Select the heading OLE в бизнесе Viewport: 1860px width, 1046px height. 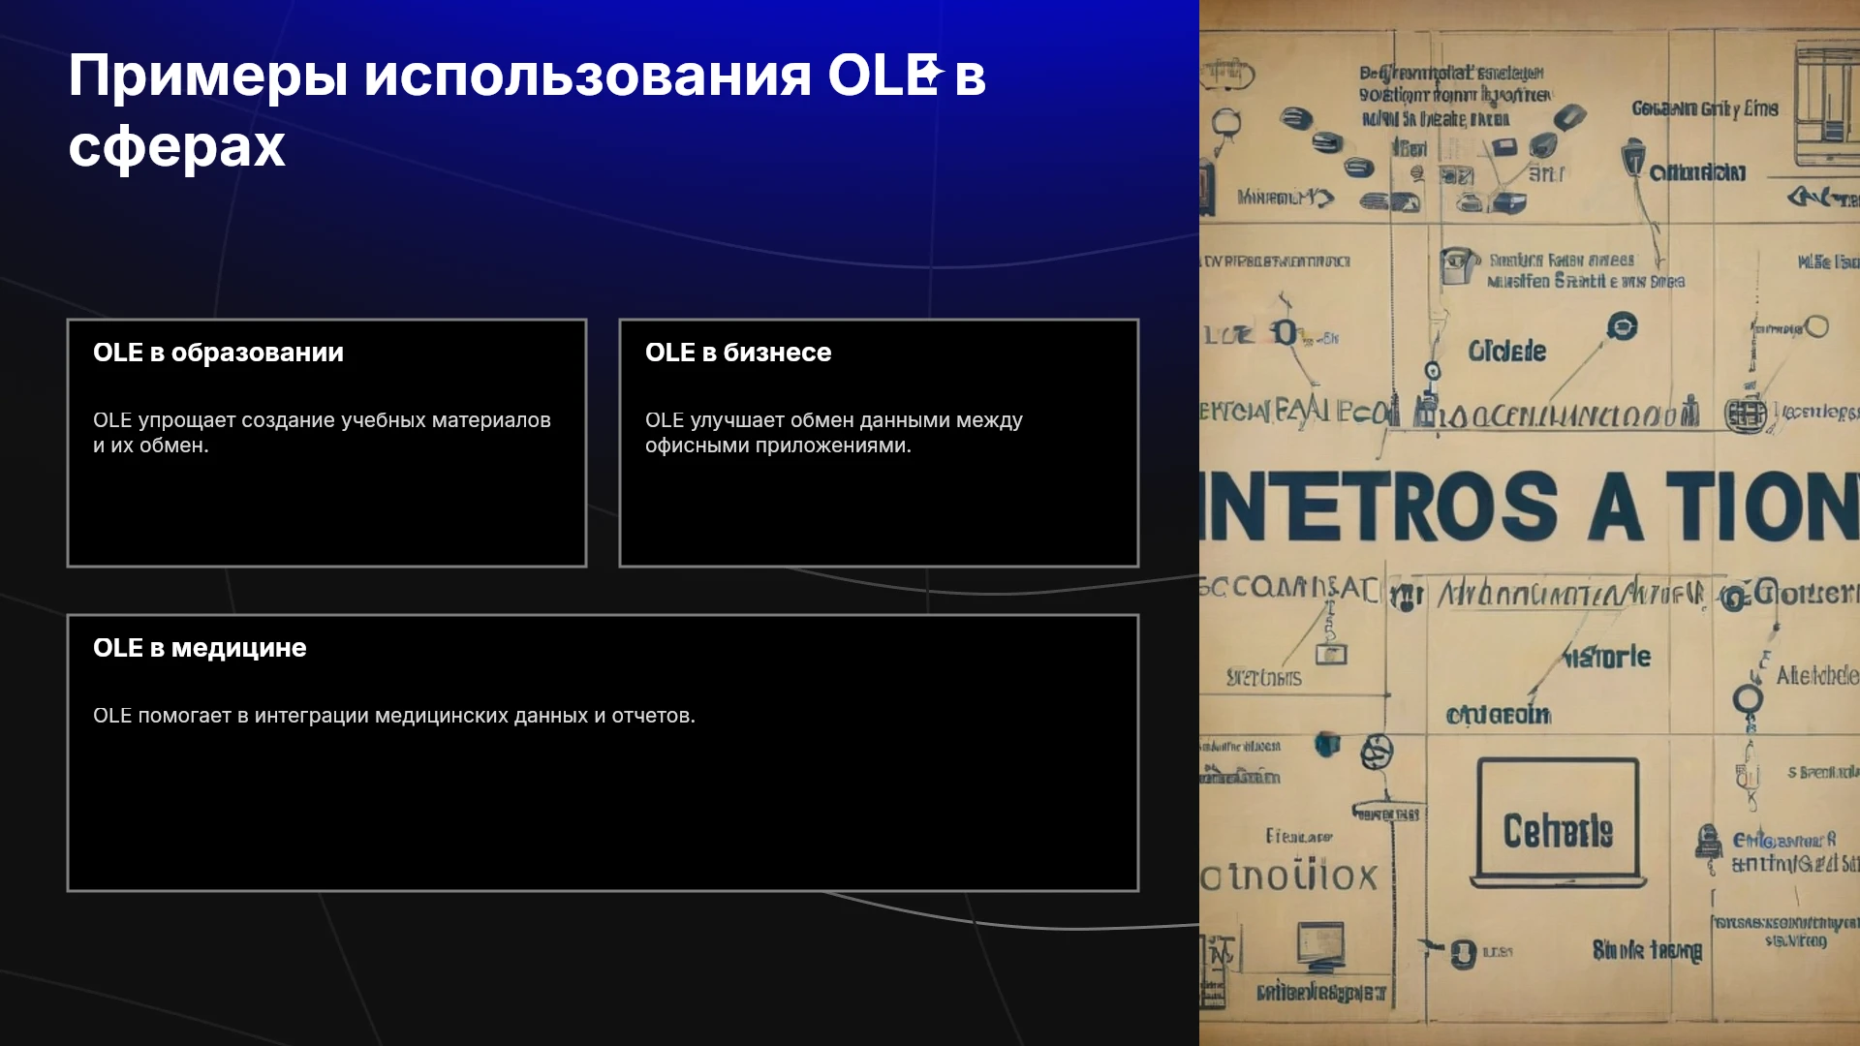coord(738,353)
